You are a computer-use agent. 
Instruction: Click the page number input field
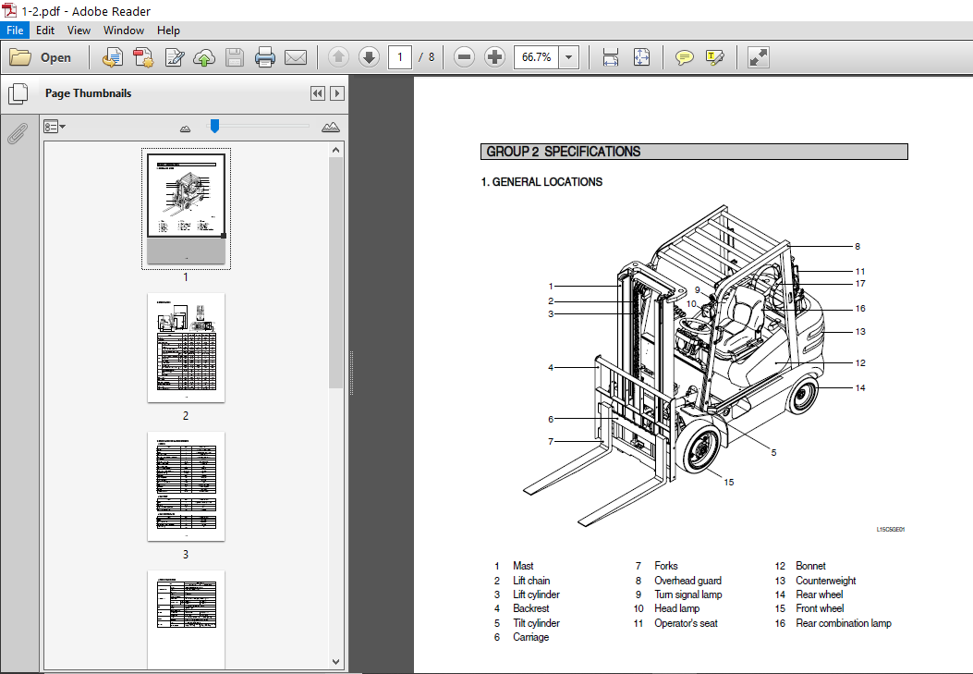pyautogui.click(x=400, y=57)
